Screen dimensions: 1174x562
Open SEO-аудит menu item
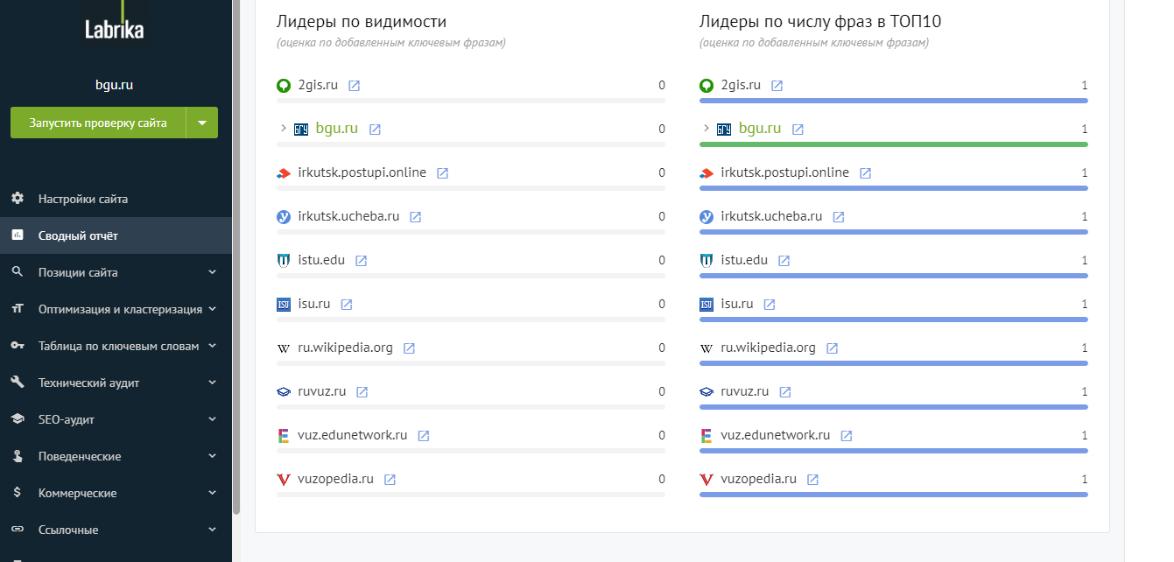click(116, 419)
